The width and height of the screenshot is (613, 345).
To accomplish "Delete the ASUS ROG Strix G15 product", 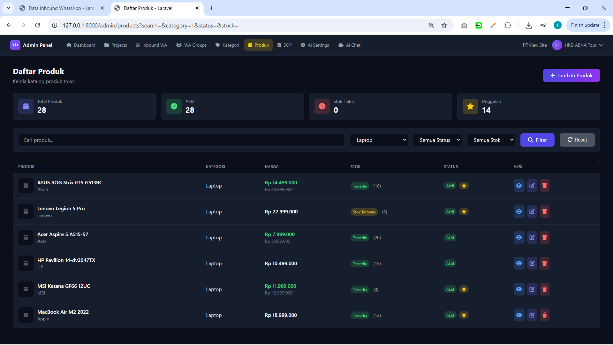I will click(x=544, y=186).
